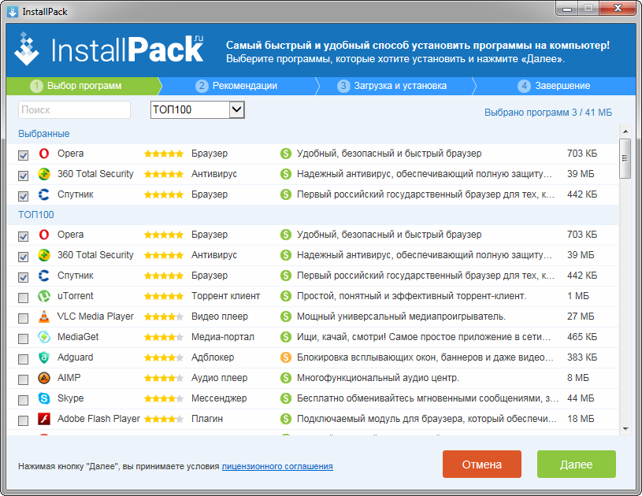Click the green dollar icon in AIMP row

[286, 378]
